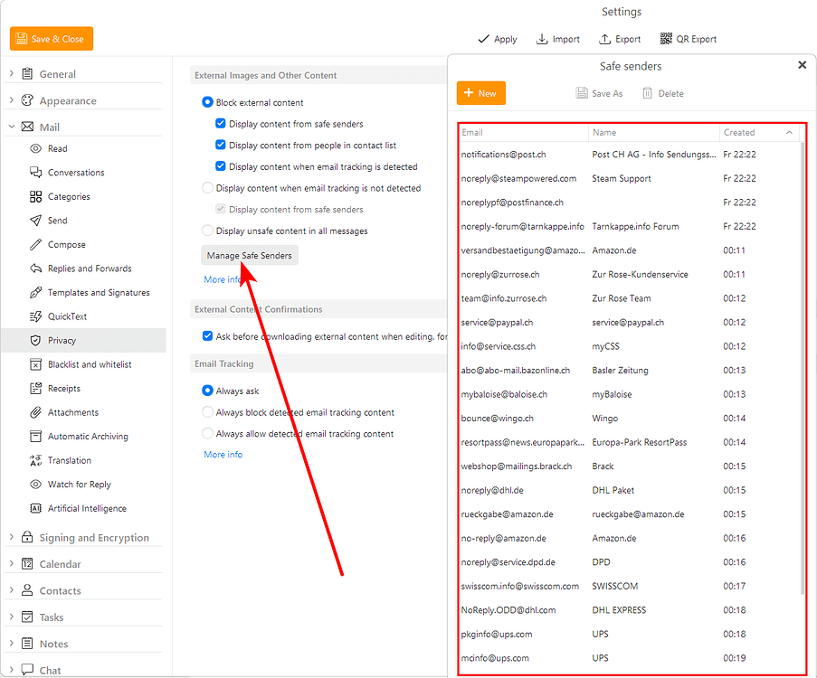Click Import in the settings toolbar
The width and height of the screenshot is (817, 678).
558,39
